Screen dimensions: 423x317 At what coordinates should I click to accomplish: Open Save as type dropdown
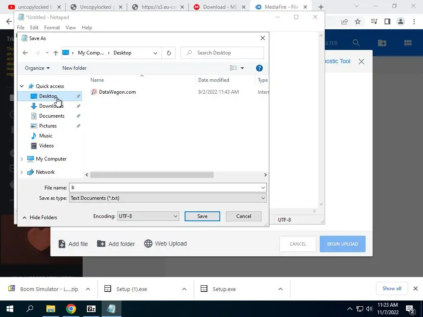(x=263, y=198)
